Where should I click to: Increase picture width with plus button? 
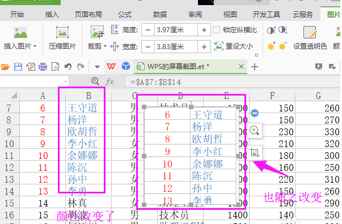pos(204,46)
